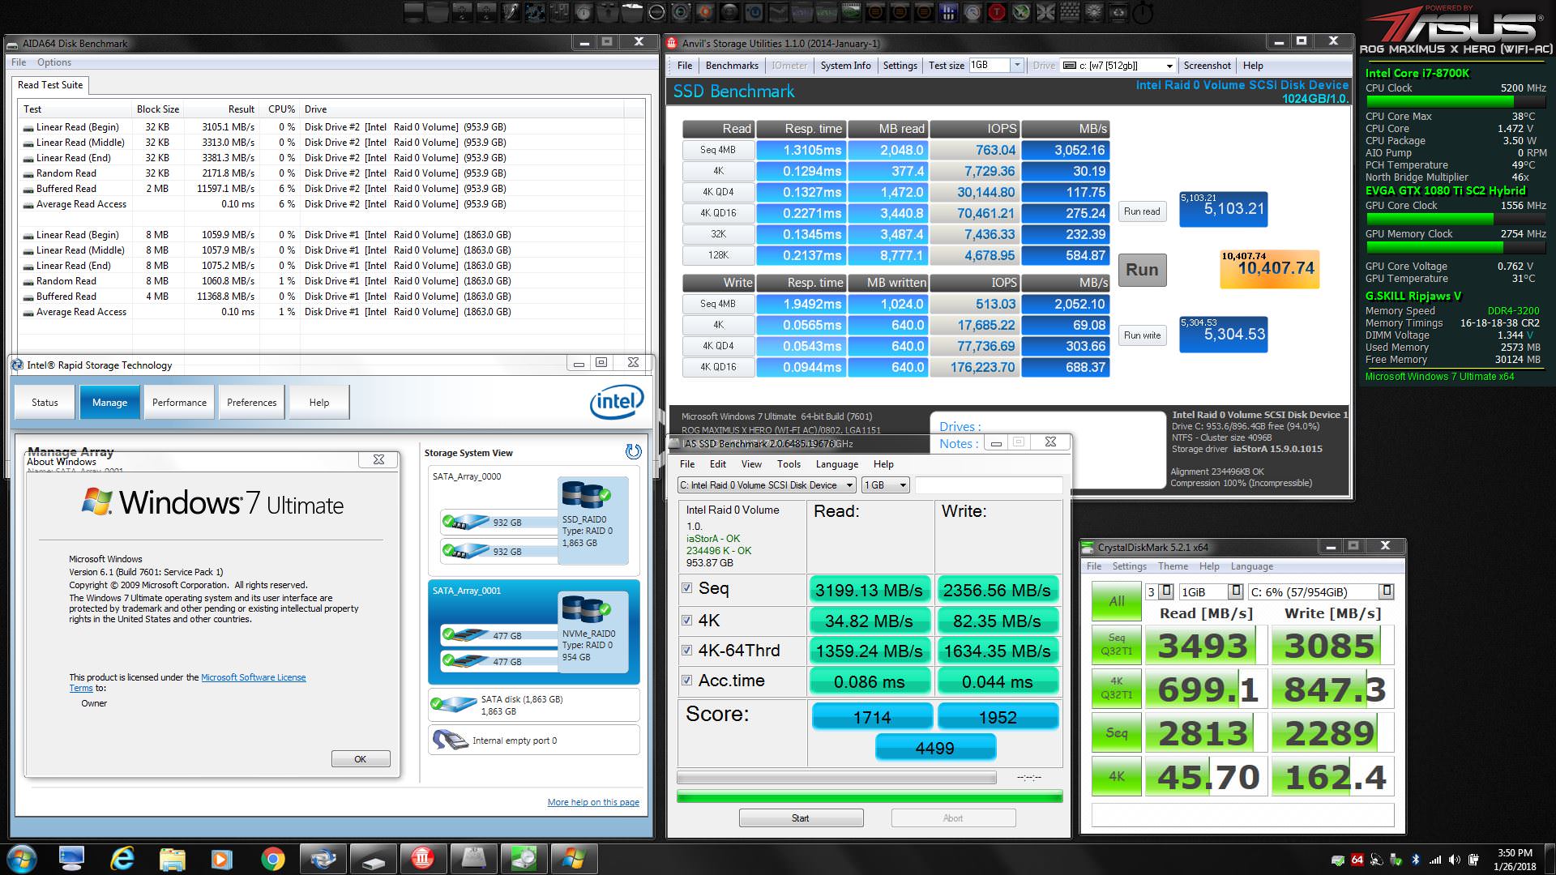Select the first 932 GB disk in SATA_Array_0000

coord(498,523)
